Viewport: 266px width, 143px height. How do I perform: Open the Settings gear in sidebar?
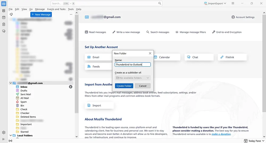(4, 132)
